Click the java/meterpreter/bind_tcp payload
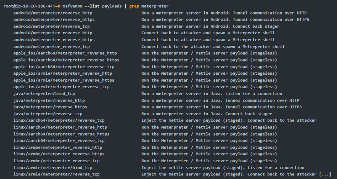Viewport: 337px width, 179px height. (x=44, y=94)
